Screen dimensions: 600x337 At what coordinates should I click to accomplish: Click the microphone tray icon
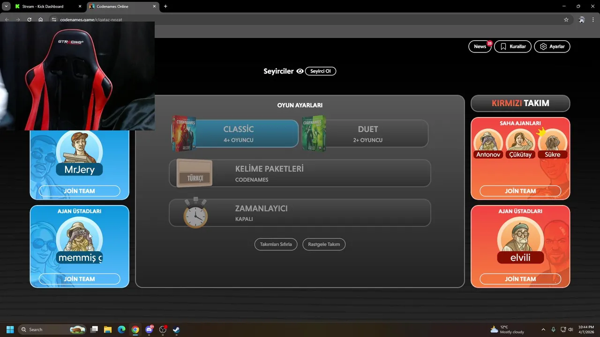pos(554,330)
